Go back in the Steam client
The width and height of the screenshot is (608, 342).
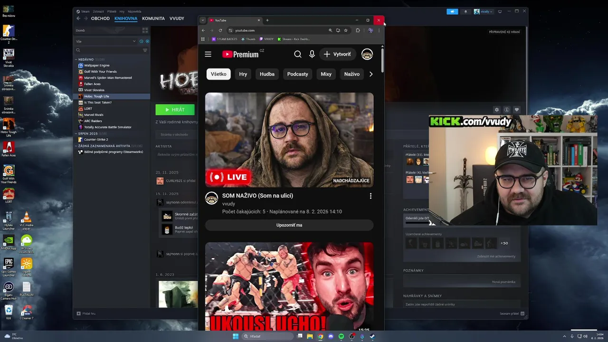click(x=78, y=19)
